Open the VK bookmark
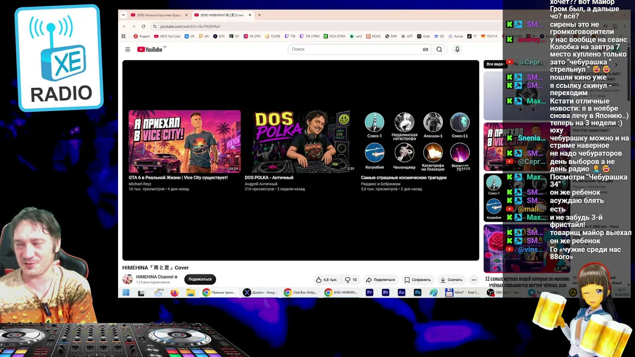The image size is (635, 357). click(x=190, y=36)
